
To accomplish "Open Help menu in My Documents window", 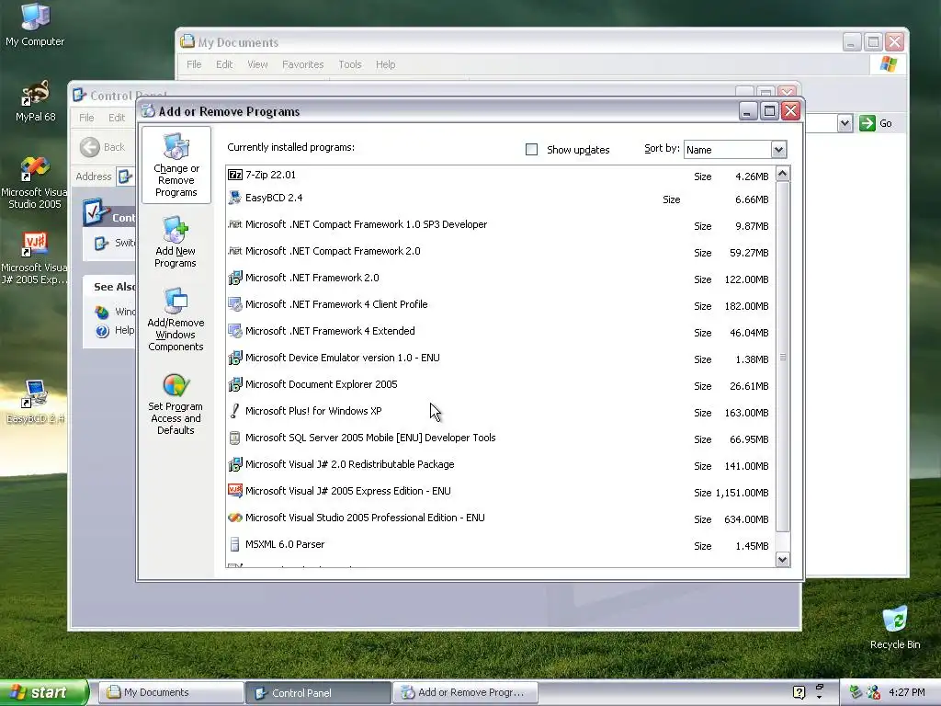I will 385,64.
